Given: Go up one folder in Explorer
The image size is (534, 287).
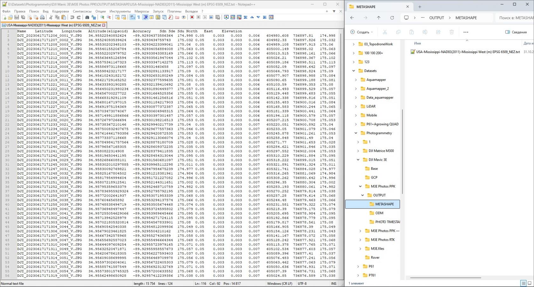Looking at the screenshot, I should pyautogui.click(x=379, y=18).
